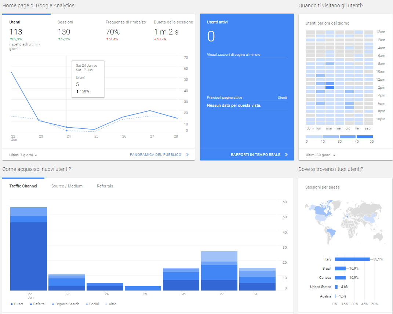Click Visualizzazioni di pagina al minuto label
Viewport: 393px width, 314px height.
pos(234,54)
